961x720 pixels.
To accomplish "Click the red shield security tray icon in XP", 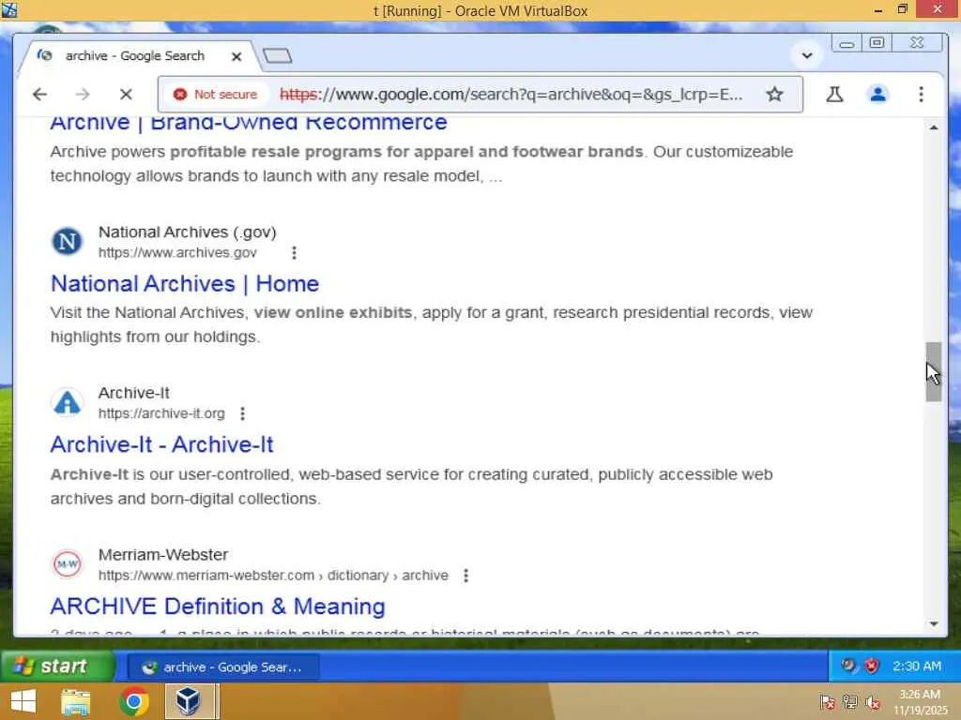I will click(871, 667).
